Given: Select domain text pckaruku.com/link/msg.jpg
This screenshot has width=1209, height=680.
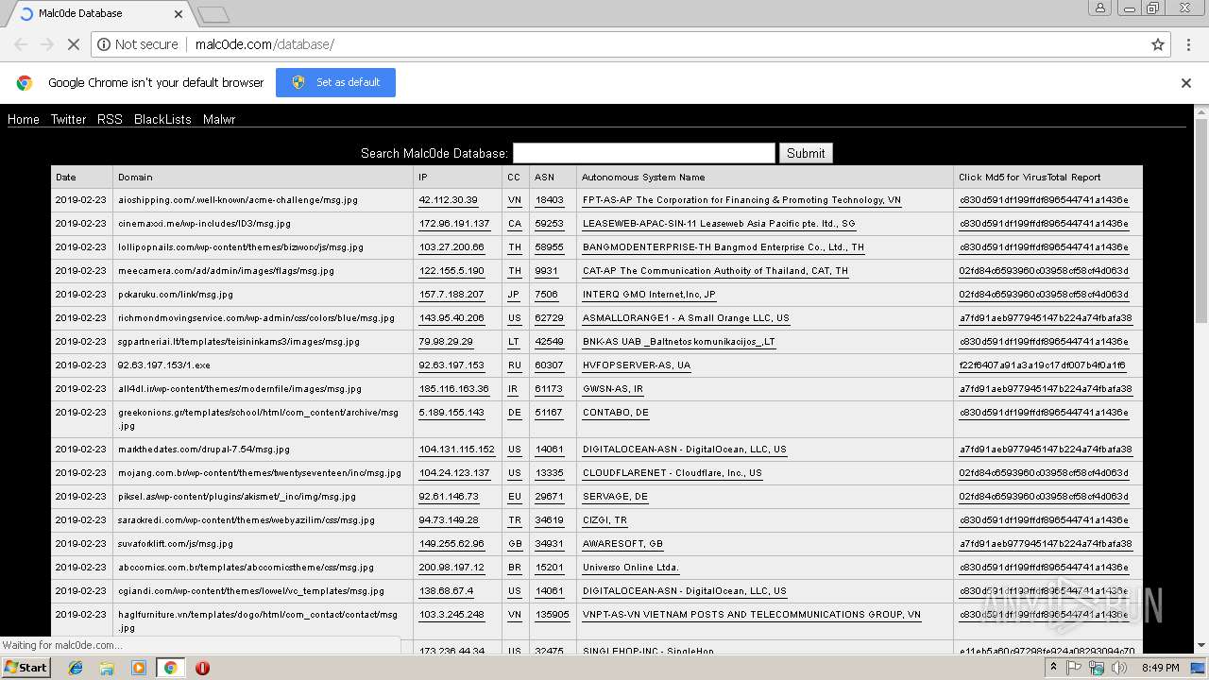Looking at the screenshot, I should pos(176,295).
